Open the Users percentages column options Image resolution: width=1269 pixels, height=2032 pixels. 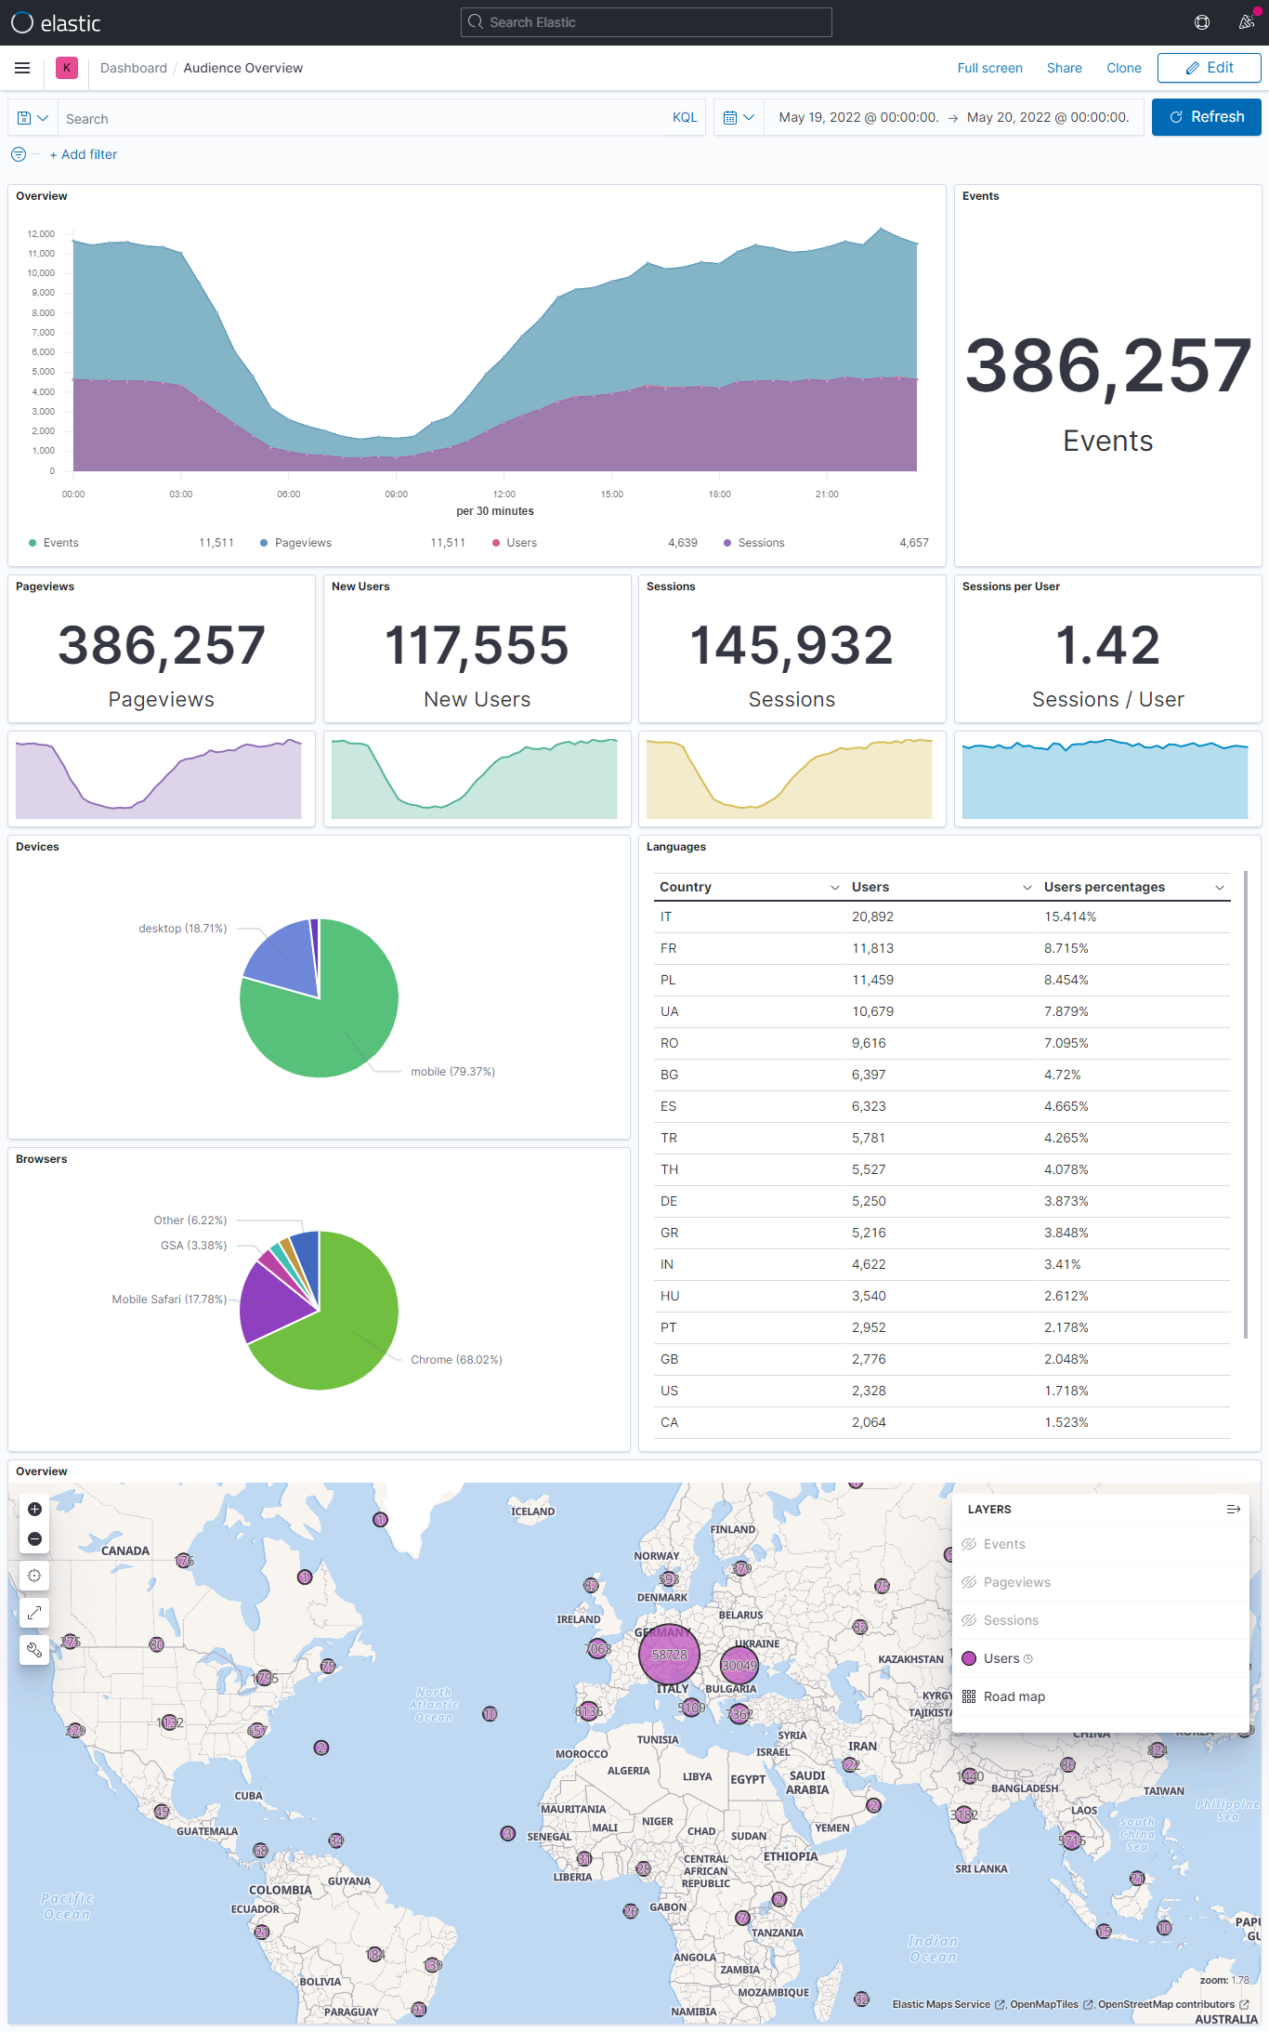1220,888
